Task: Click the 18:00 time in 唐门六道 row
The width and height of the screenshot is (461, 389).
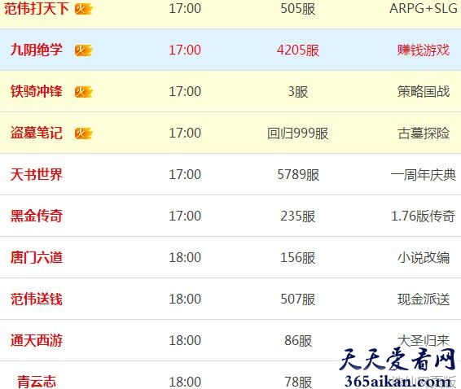Action: point(185,257)
